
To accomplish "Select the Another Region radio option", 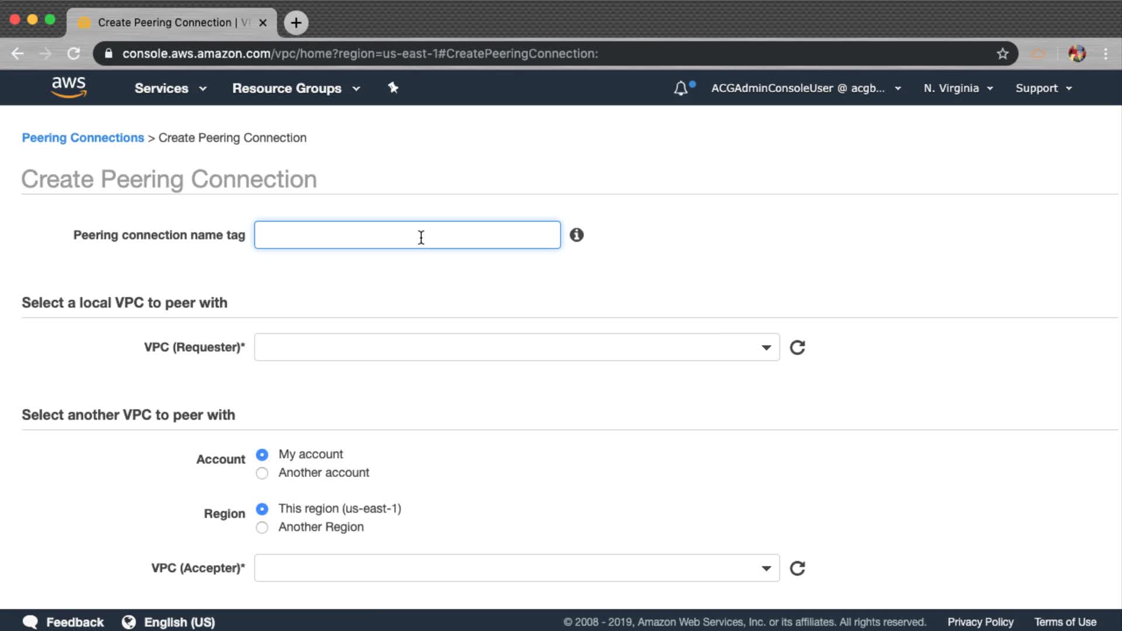I will [262, 528].
